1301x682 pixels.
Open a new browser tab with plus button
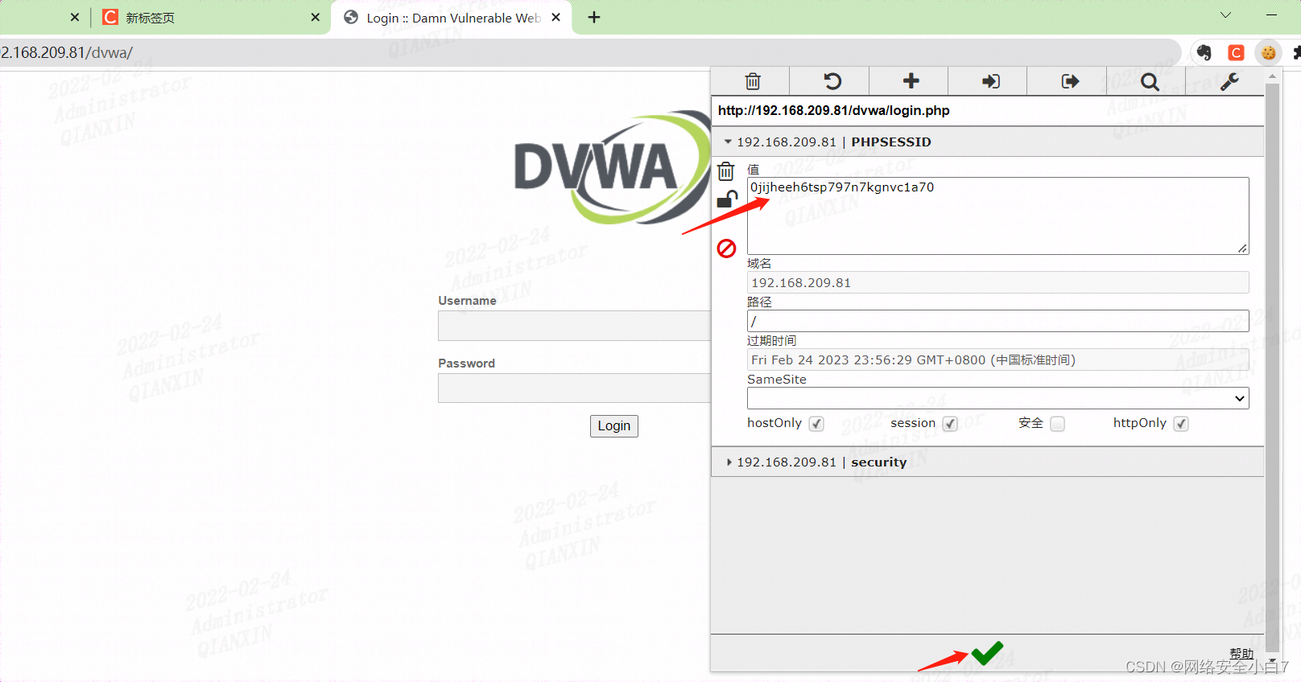coord(594,17)
